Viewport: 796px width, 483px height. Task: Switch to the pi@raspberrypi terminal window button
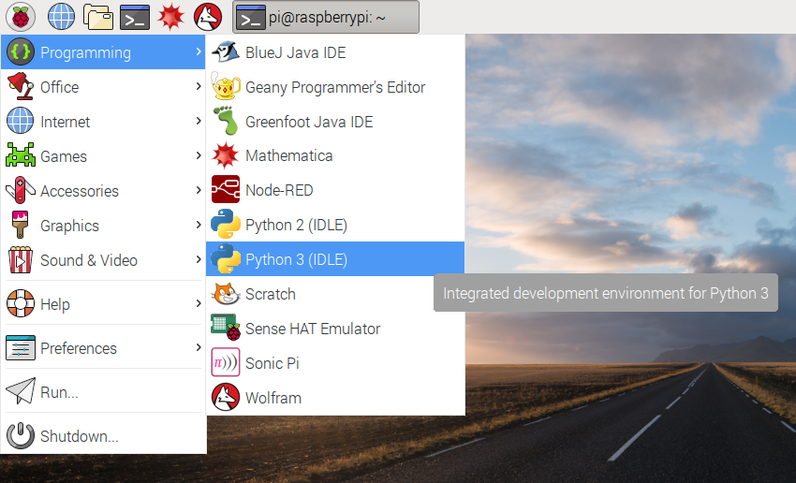click(326, 17)
